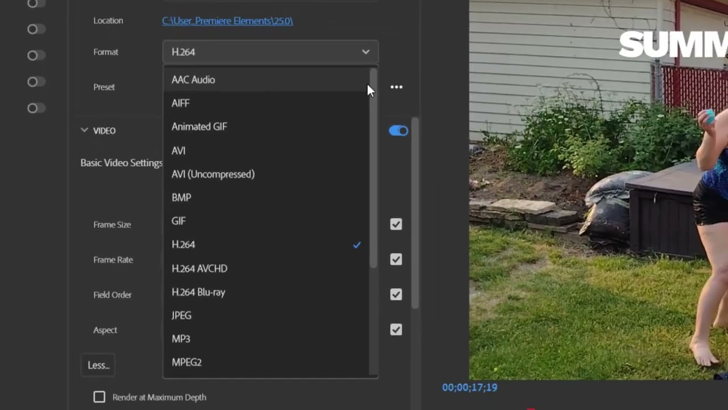Choose H.264 Blu-ray format
Viewport: 728px width, 410px height.
coord(266,292)
